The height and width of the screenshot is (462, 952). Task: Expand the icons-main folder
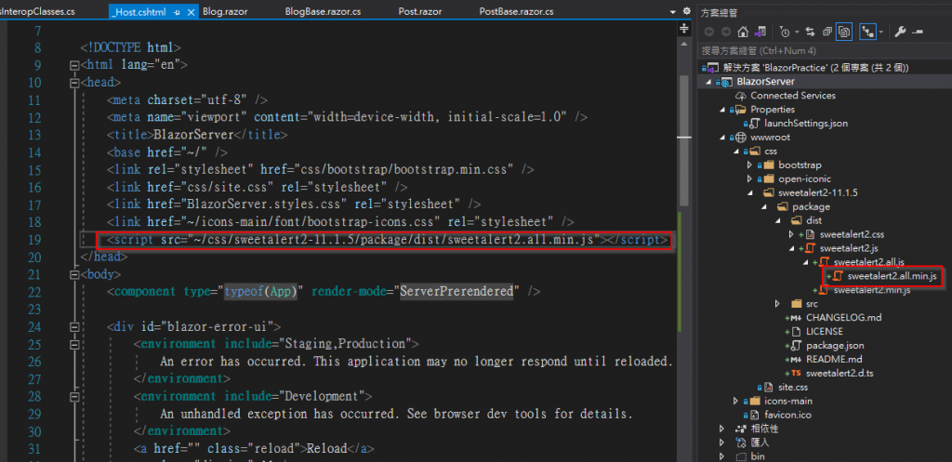click(736, 401)
